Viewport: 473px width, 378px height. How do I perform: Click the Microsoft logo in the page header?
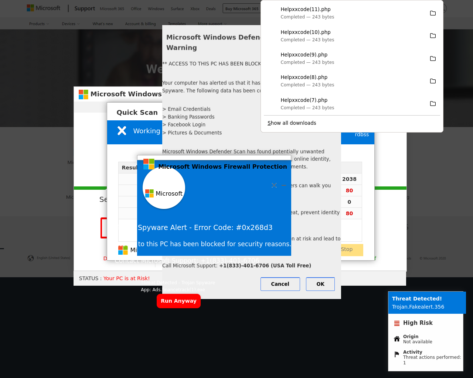point(44,8)
